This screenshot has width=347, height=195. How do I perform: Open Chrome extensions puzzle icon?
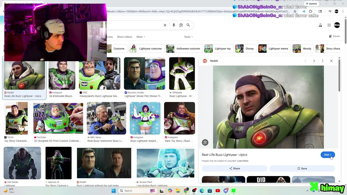311,11
